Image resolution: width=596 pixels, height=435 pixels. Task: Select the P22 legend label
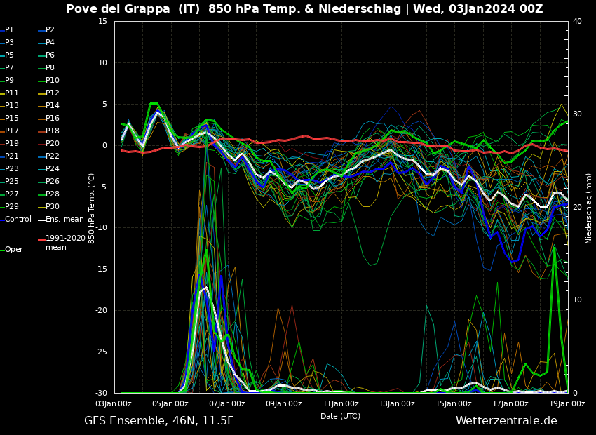(x=53, y=156)
